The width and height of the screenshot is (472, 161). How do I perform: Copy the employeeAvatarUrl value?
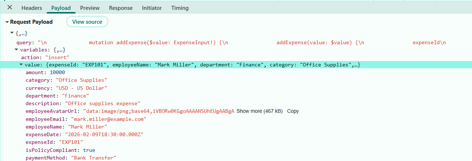[293, 111]
